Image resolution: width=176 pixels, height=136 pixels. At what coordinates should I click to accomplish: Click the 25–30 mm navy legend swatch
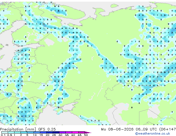(56, 132)
